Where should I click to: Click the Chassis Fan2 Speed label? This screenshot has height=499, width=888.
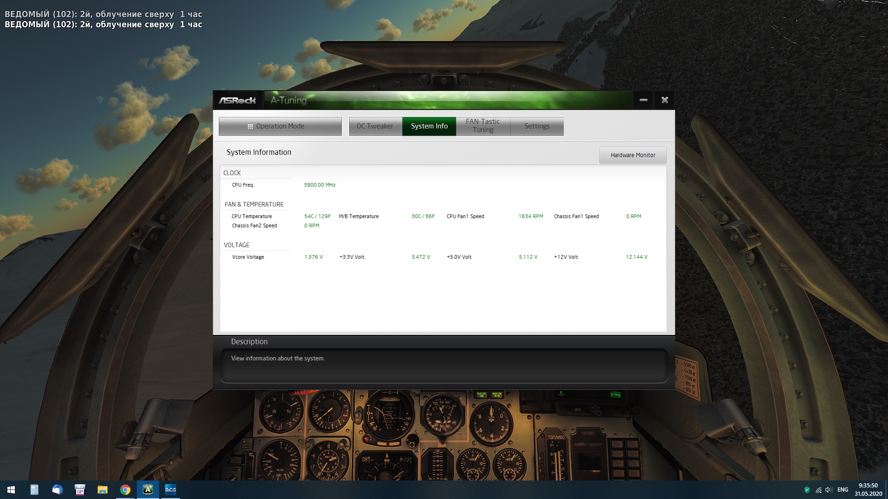pos(254,225)
